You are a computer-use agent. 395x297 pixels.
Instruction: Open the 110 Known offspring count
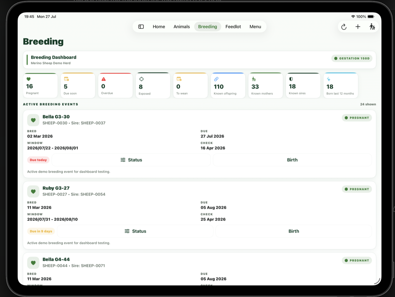(219, 87)
